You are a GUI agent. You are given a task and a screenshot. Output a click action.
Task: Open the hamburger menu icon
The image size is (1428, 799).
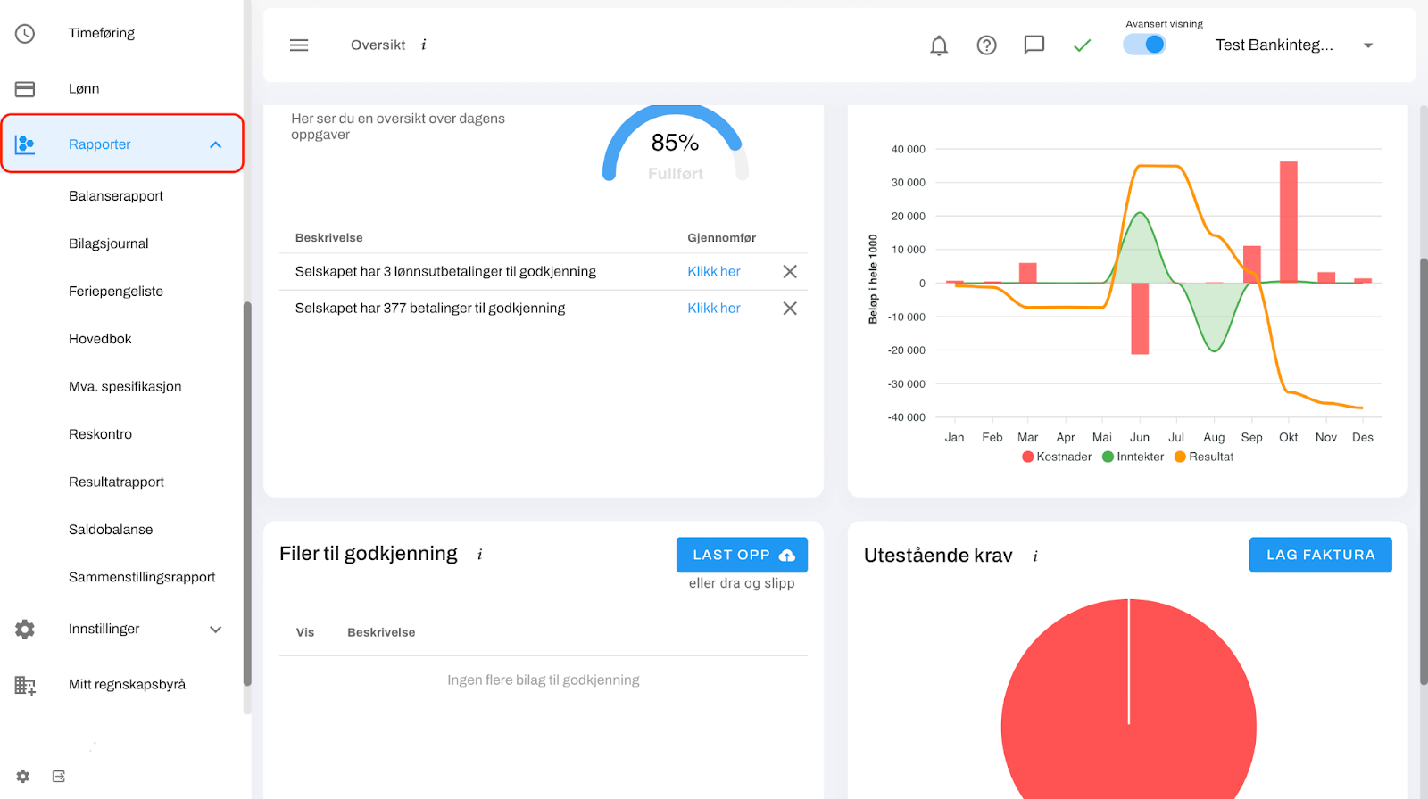[x=299, y=45]
